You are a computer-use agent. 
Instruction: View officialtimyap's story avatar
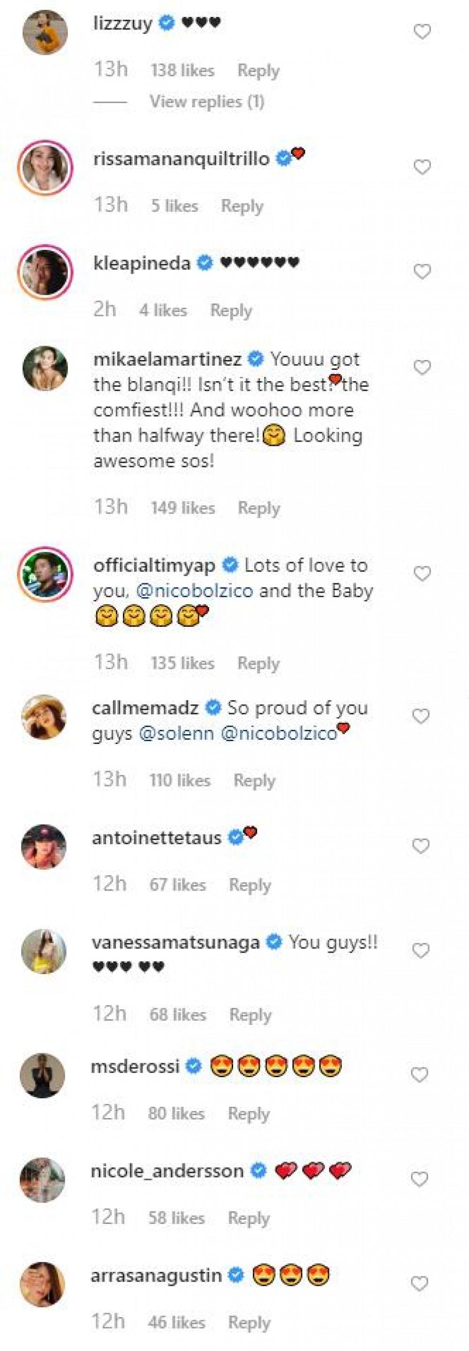coord(45,574)
